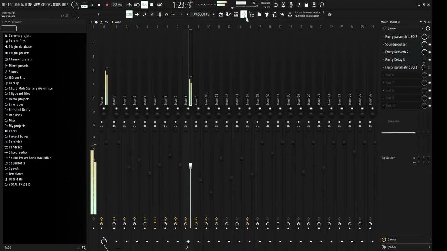This screenshot has width=447, height=251.
Task: Mute the Master track switch
Action: (x=104, y=109)
